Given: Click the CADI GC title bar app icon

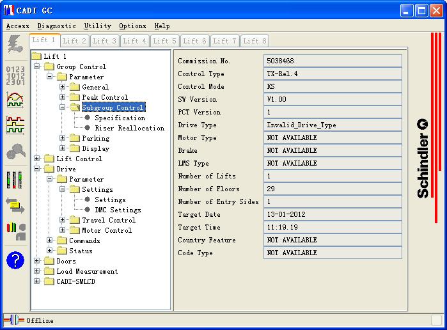Looking at the screenshot, I should (9, 10).
